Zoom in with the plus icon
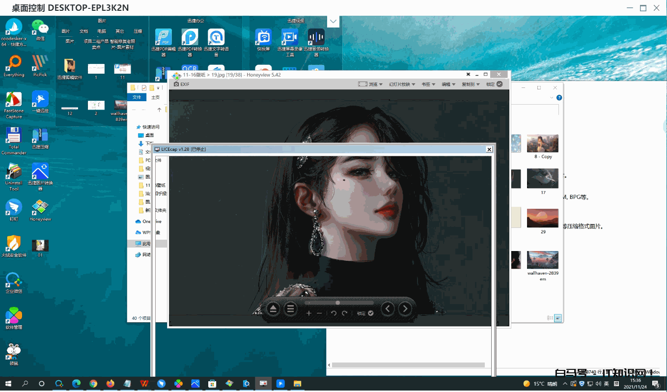Screen dimensions: 667x392 pyautogui.click(x=309, y=313)
